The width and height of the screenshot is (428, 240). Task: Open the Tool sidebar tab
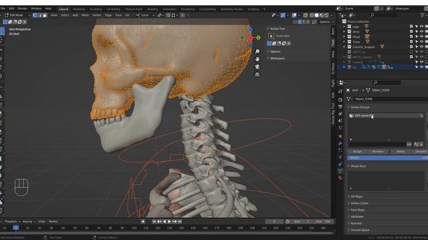333,42
